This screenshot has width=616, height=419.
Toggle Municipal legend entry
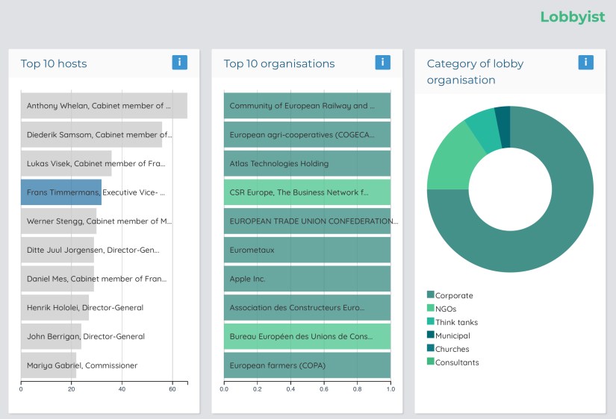(452, 335)
